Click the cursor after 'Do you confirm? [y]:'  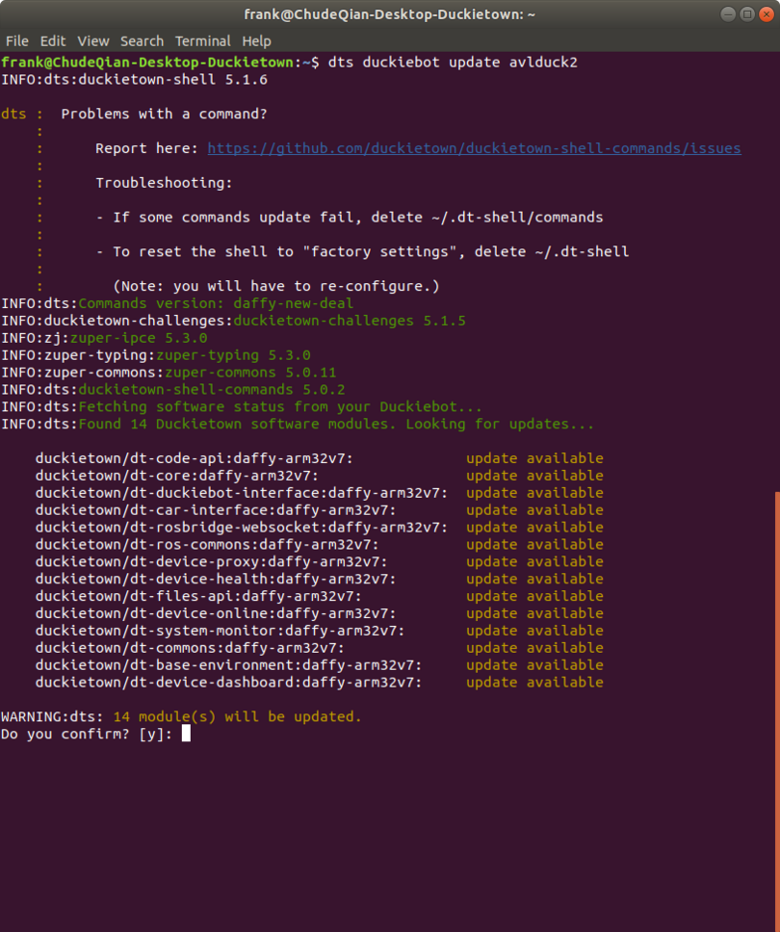click(x=186, y=734)
